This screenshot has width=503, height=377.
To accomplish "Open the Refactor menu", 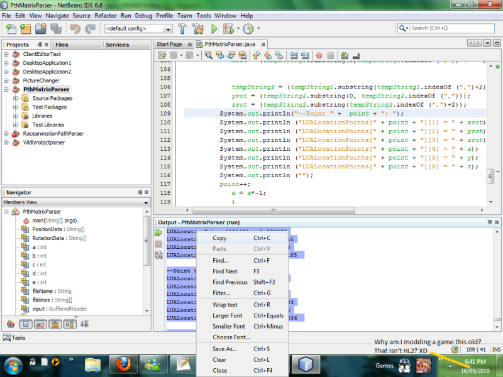I will click(x=105, y=16).
